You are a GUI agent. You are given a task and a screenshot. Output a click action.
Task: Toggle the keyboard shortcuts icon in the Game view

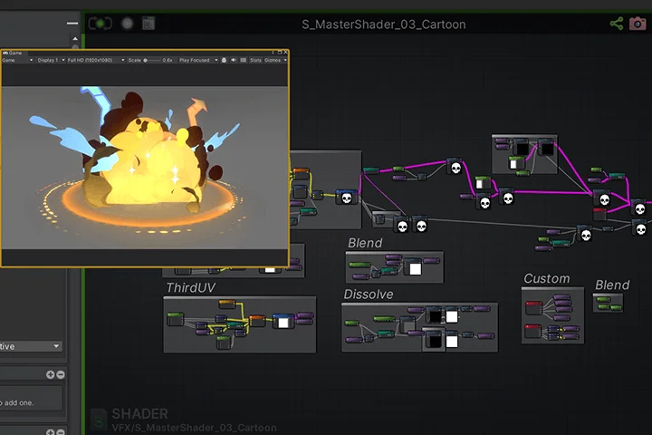pyautogui.click(x=244, y=61)
